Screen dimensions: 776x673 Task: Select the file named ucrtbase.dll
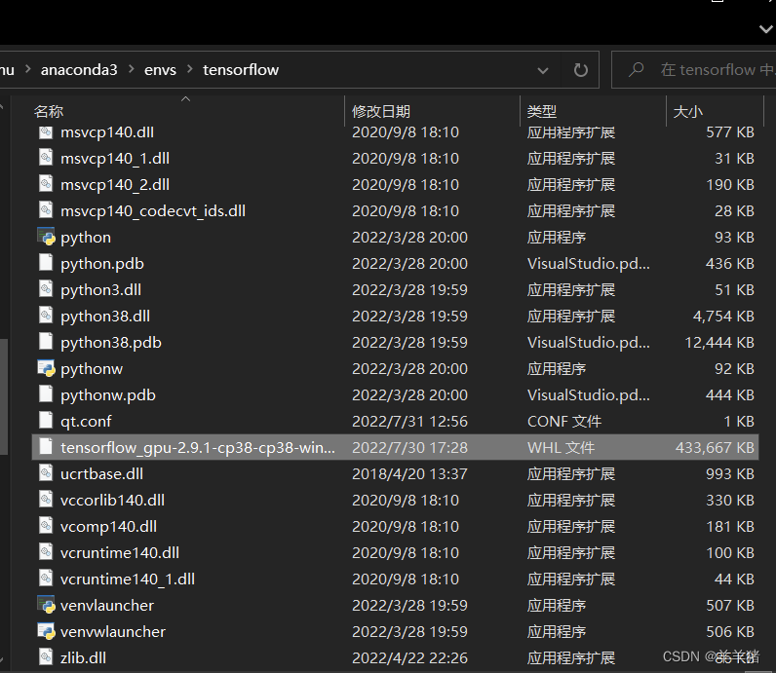(102, 473)
